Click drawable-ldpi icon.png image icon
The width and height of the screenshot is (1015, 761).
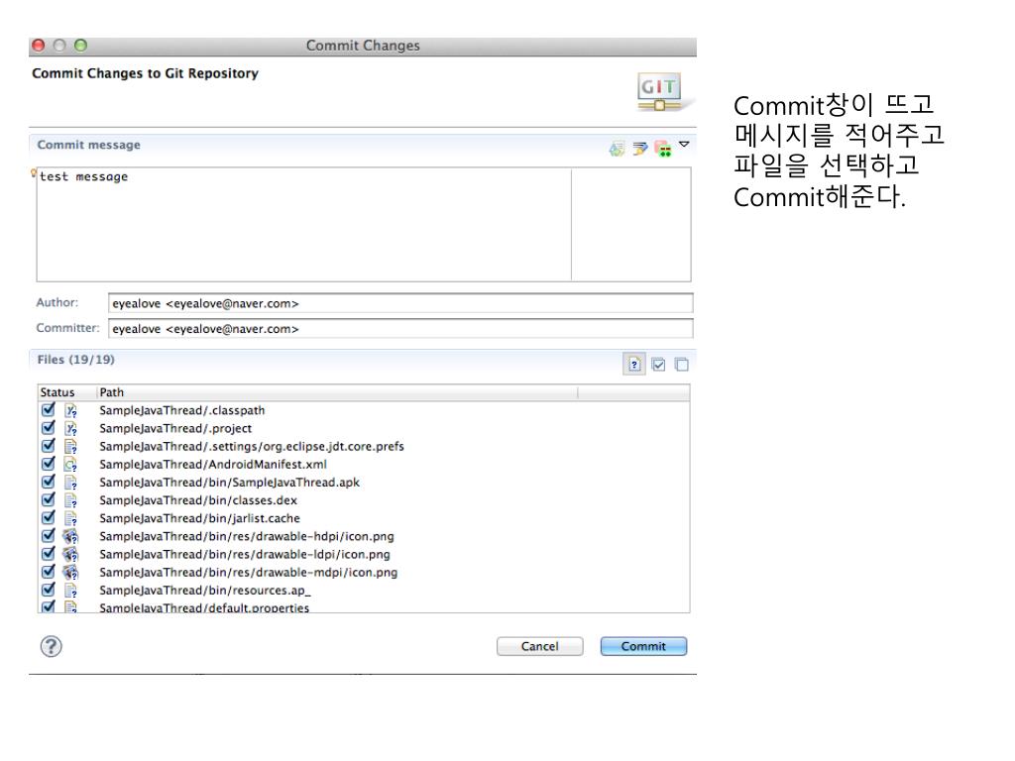70,555
